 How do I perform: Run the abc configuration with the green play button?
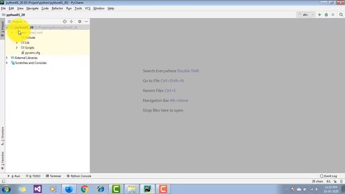pos(320,15)
